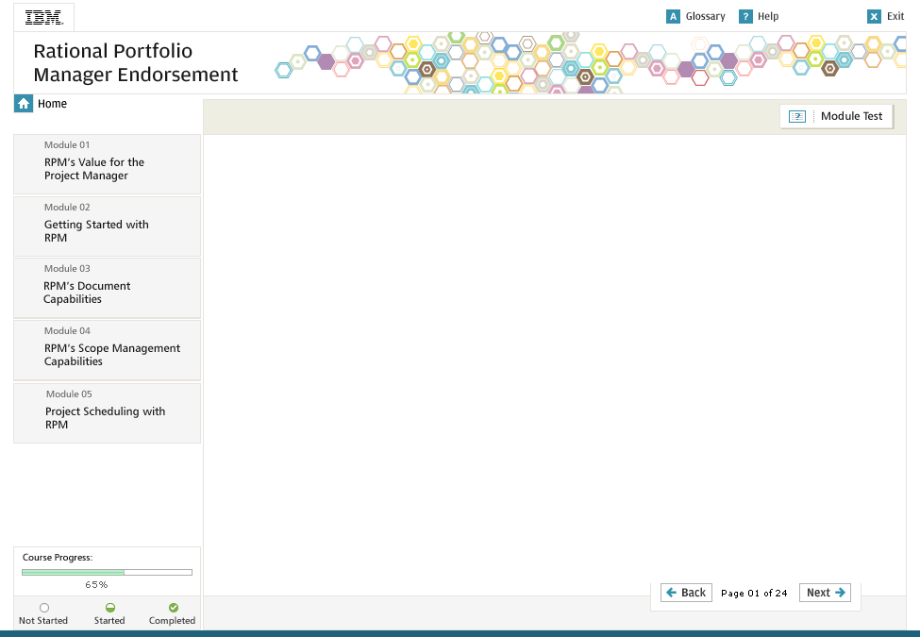The width and height of the screenshot is (920, 637).
Task: Click the Next button right arrow icon
Action: [840, 593]
